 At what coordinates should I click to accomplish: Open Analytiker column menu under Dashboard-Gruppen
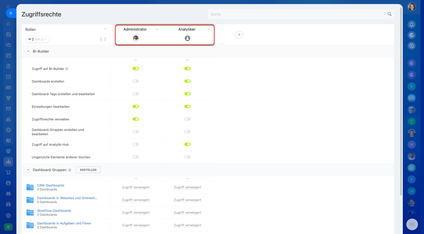[x=187, y=179]
